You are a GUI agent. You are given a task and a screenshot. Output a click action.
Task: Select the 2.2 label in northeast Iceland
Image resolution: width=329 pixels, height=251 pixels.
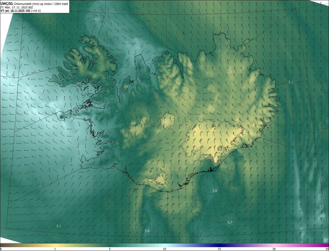(252, 79)
